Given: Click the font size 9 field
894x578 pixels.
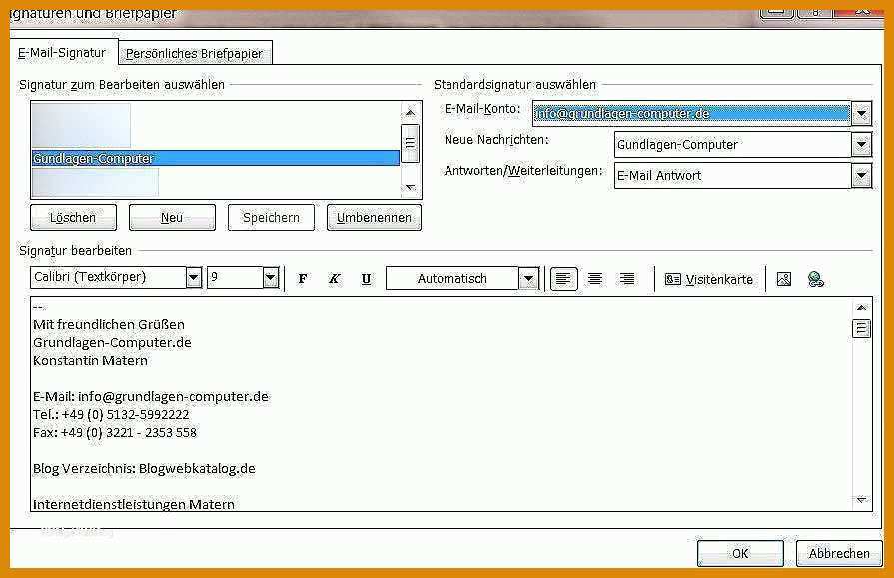Looking at the screenshot, I should coord(235,278).
